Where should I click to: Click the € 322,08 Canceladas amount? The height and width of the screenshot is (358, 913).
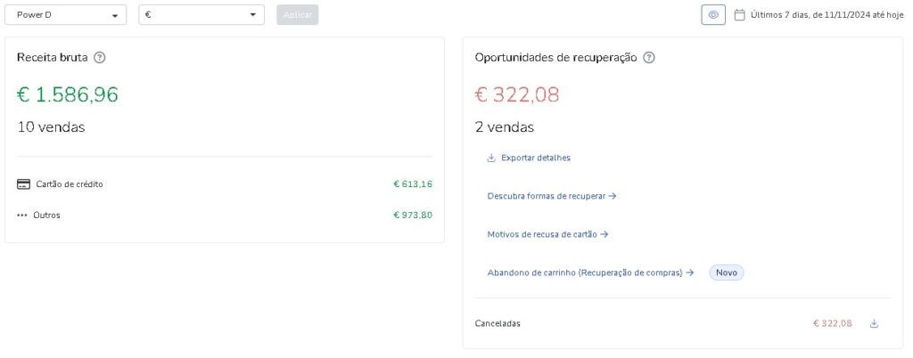[x=833, y=323]
